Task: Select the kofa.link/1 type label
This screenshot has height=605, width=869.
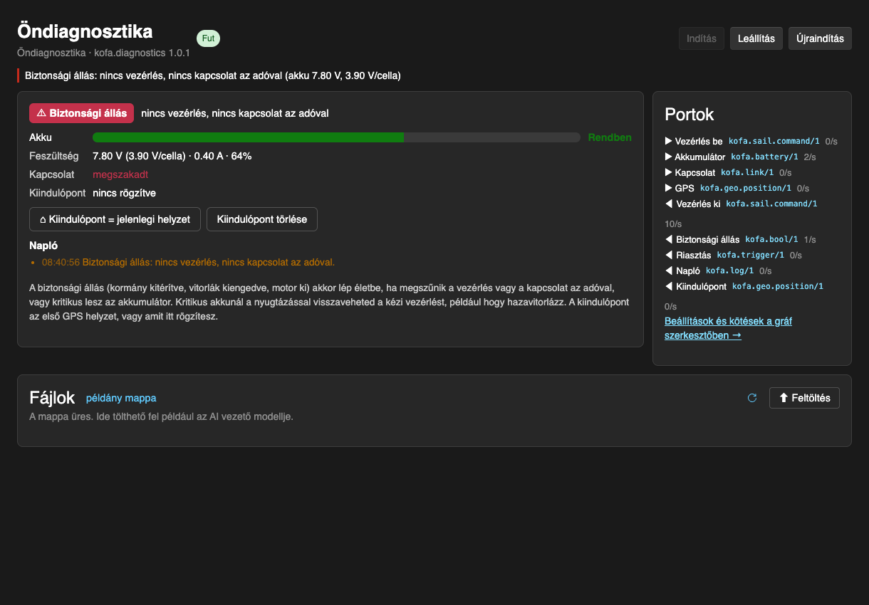Action: tap(747, 172)
